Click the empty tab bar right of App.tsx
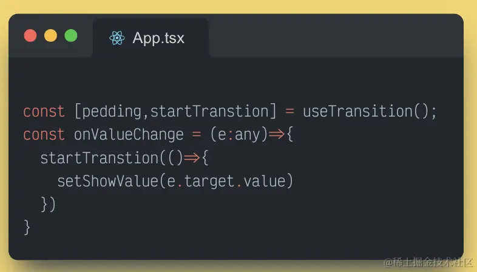Viewport: 477px width, 272px height. click(x=334, y=38)
